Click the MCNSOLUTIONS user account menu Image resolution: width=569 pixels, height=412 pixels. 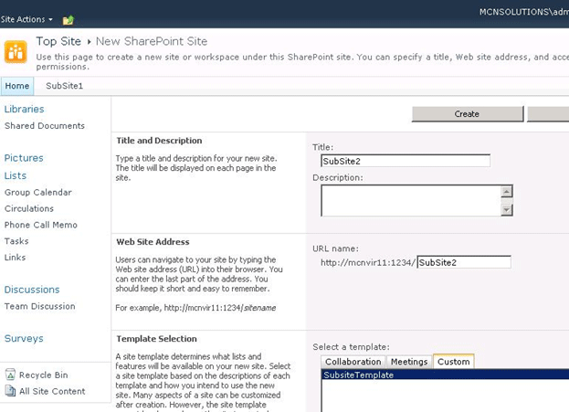[523, 12]
